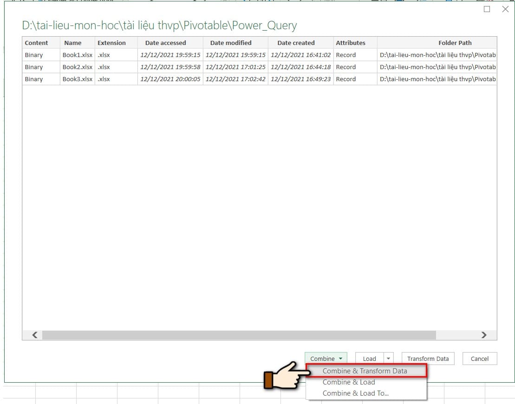The width and height of the screenshot is (515, 404).
Task: Click the Folder Path column header
Action: pos(455,43)
